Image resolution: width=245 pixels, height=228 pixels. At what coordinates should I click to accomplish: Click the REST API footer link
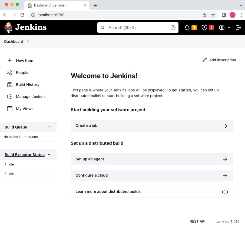pyautogui.click(x=197, y=222)
